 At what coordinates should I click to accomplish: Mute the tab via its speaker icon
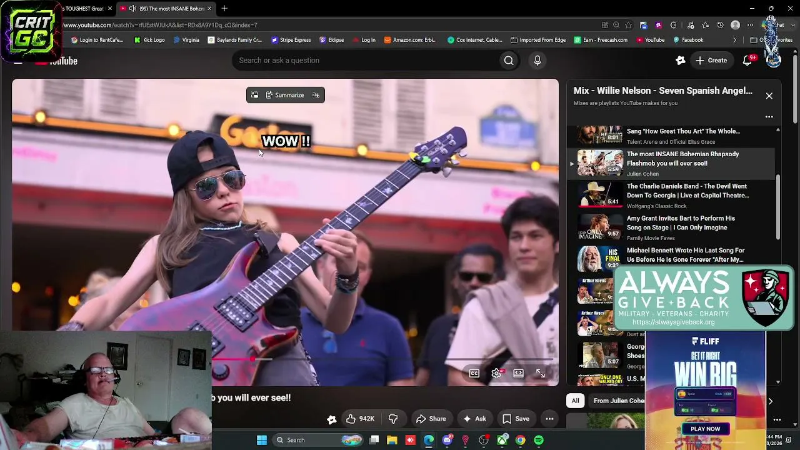click(132, 9)
